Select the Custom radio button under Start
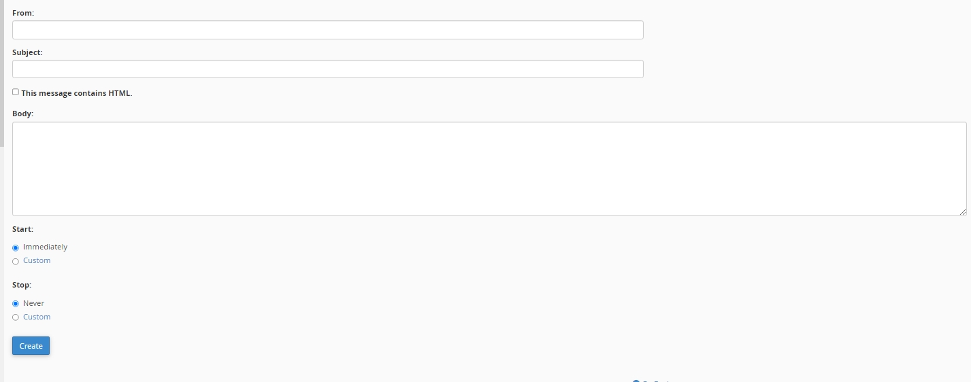971x382 pixels. 16,262
